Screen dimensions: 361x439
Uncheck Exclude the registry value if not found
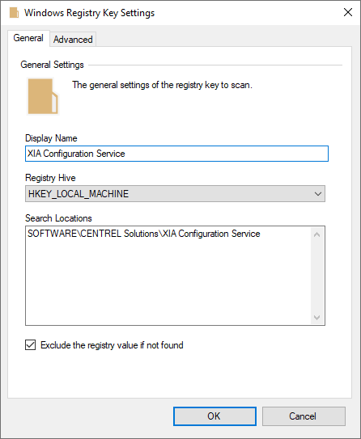(30, 345)
